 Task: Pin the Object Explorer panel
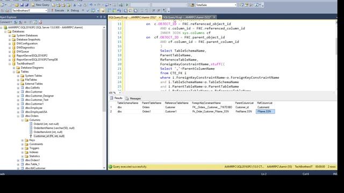(x=101, y=17)
